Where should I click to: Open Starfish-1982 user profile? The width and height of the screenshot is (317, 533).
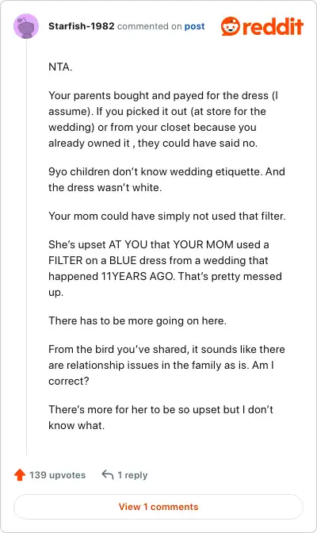point(81,26)
